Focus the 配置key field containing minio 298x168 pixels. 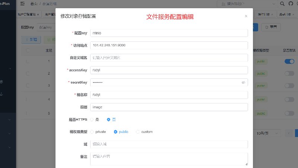[x=169, y=33]
